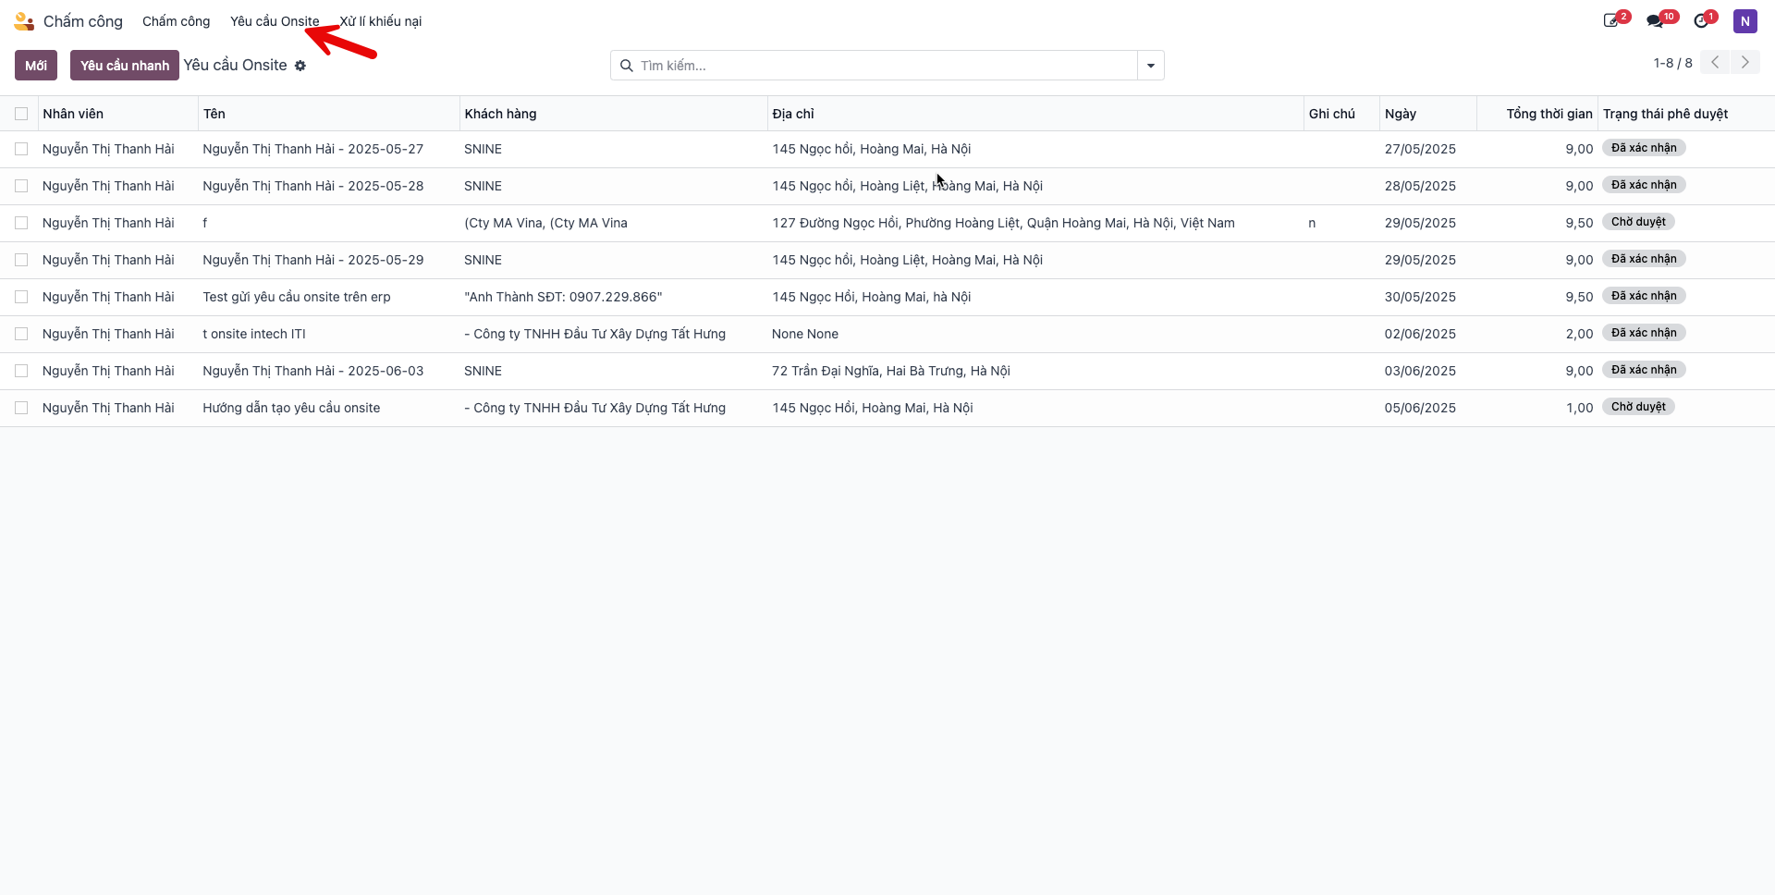Go to previous page arrow
Image resolution: width=1775 pixels, height=895 pixels.
pyautogui.click(x=1715, y=62)
